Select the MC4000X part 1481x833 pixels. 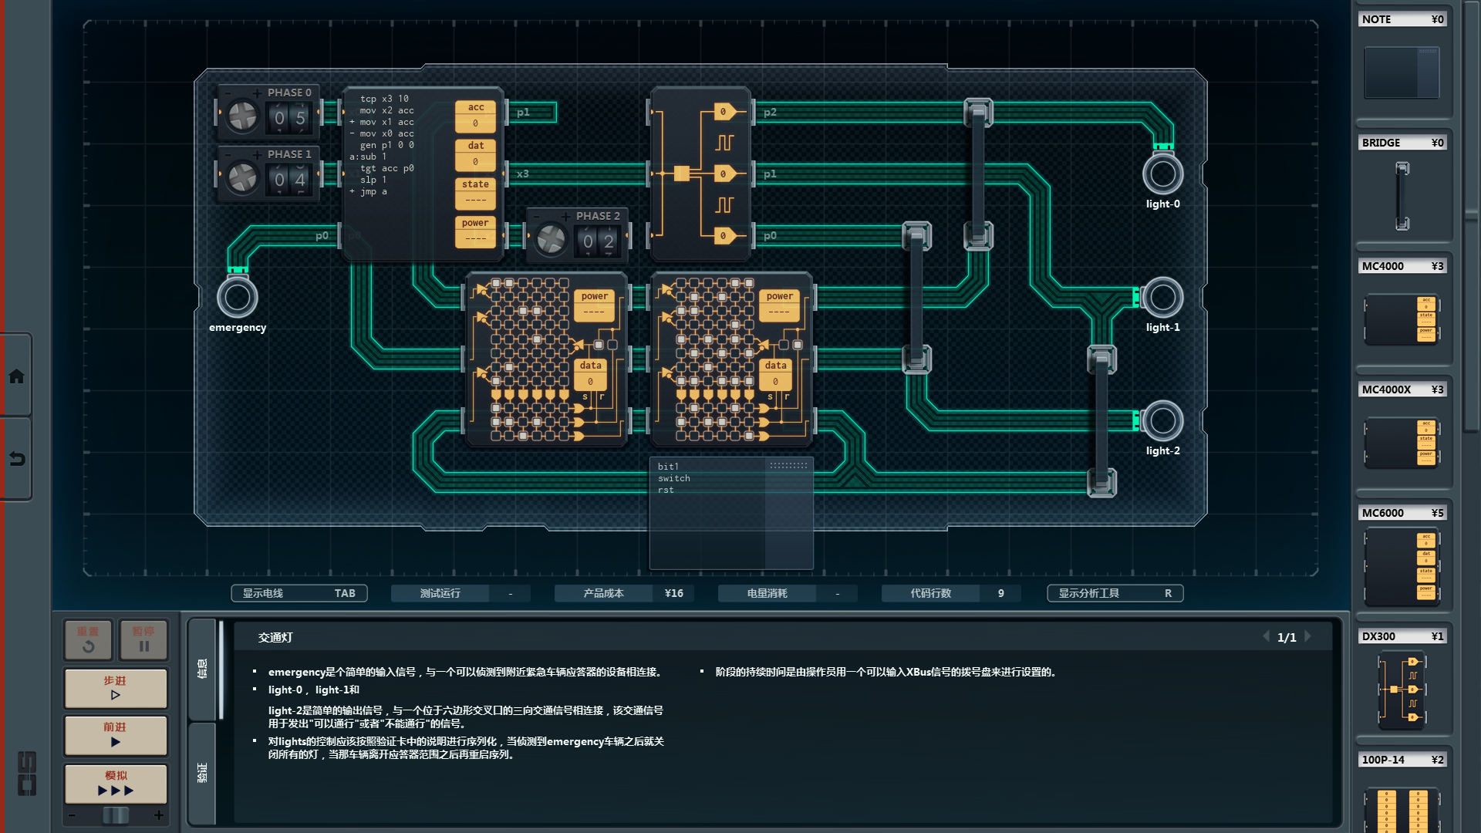coord(1402,442)
